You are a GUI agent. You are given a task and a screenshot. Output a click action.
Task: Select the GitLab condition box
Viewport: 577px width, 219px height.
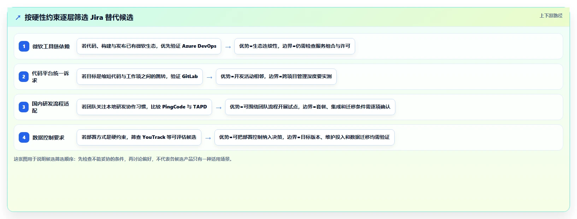140,77
